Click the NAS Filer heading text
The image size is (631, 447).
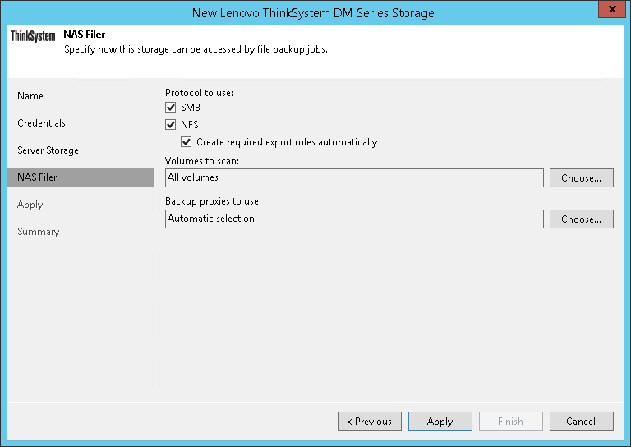click(x=84, y=35)
